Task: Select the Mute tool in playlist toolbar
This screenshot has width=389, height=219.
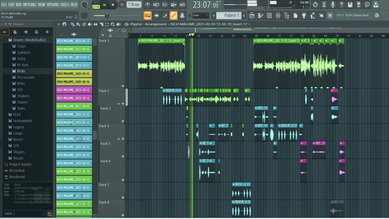Action: click(x=90, y=24)
